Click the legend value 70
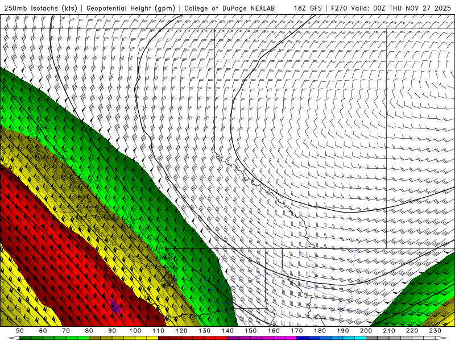This screenshot has width=455, height=341. [x=66, y=331]
